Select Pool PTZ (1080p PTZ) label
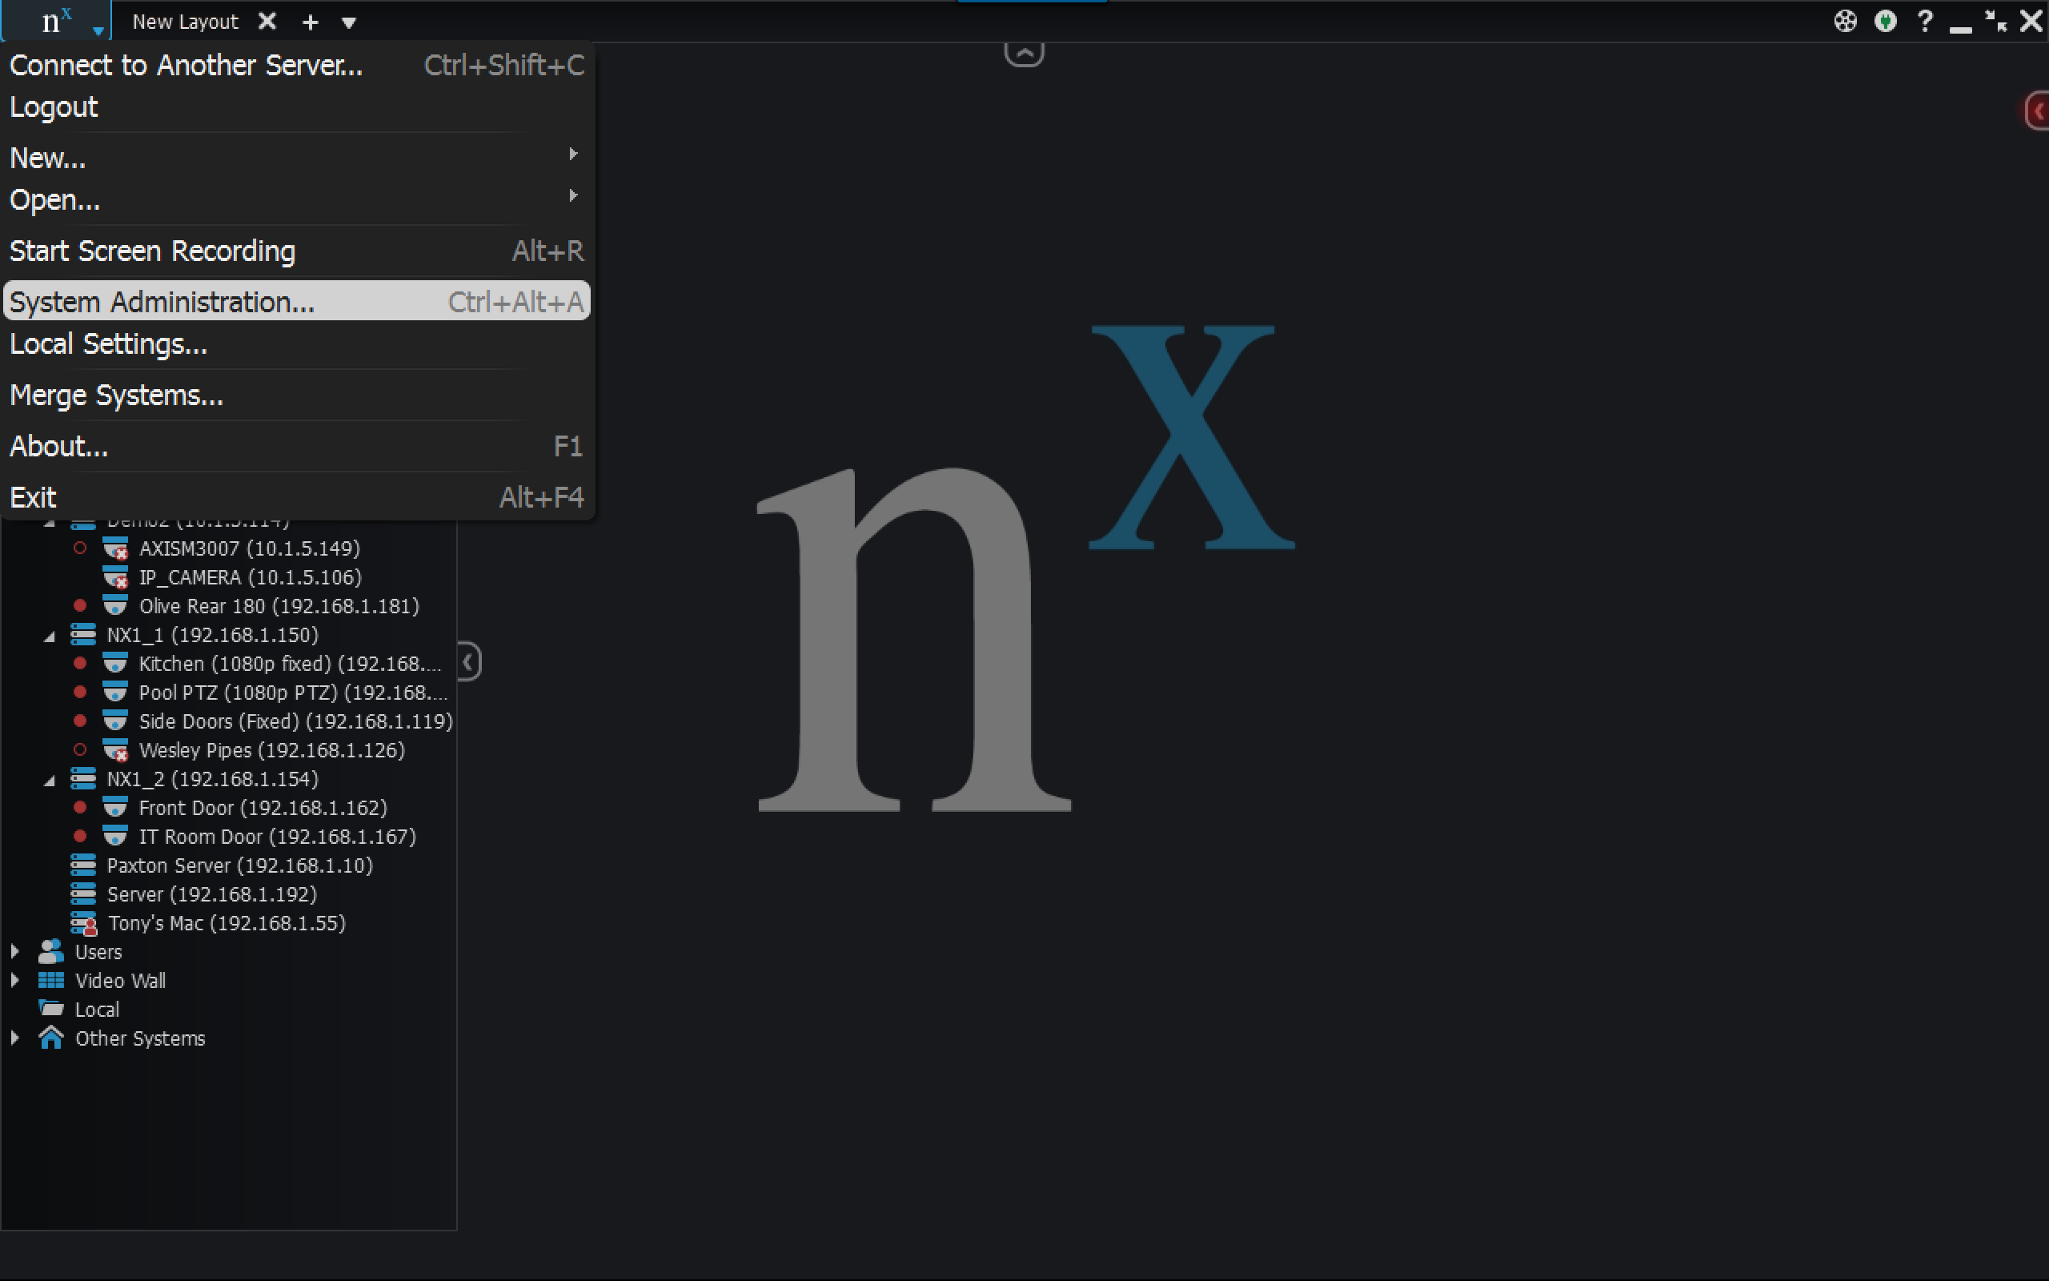2049x1281 pixels. click(x=294, y=693)
